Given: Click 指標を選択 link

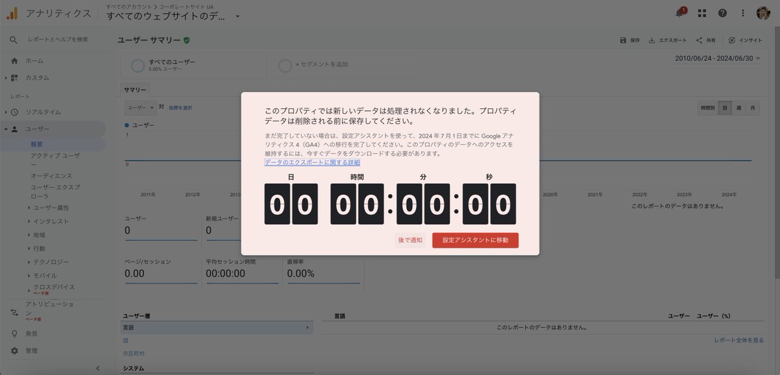Looking at the screenshot, I should [180, 108].
